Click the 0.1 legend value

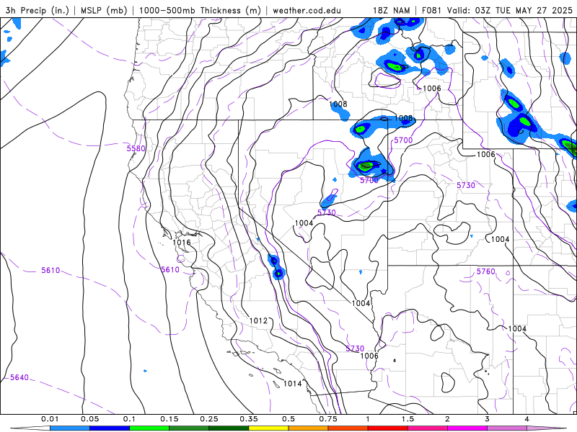[129, 419]
